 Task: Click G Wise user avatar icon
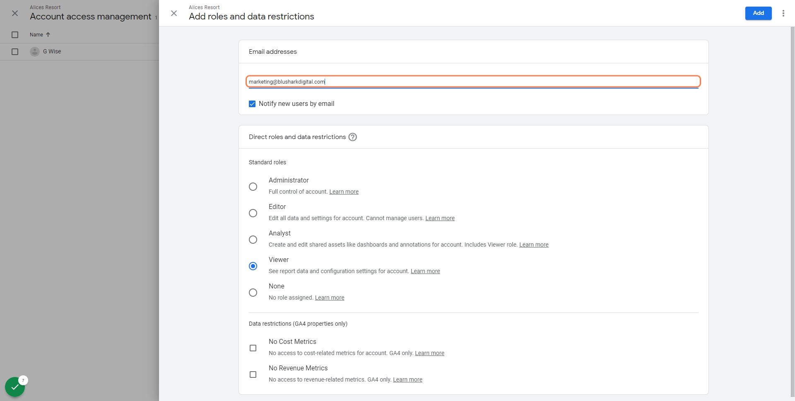pos(35,52)
